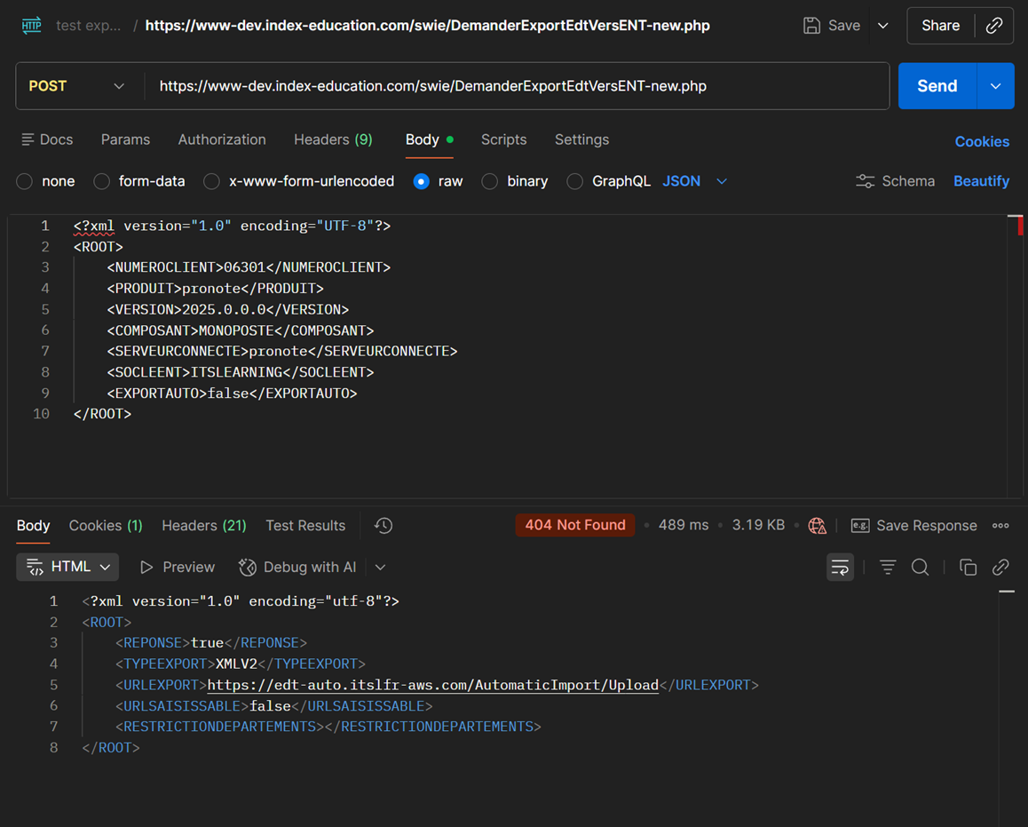Select GraphQL body type
Viewport: 1028px width, 827px height.
[574, 182]
